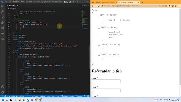
Task: Open the Selection menu
Action: point(16,2)
